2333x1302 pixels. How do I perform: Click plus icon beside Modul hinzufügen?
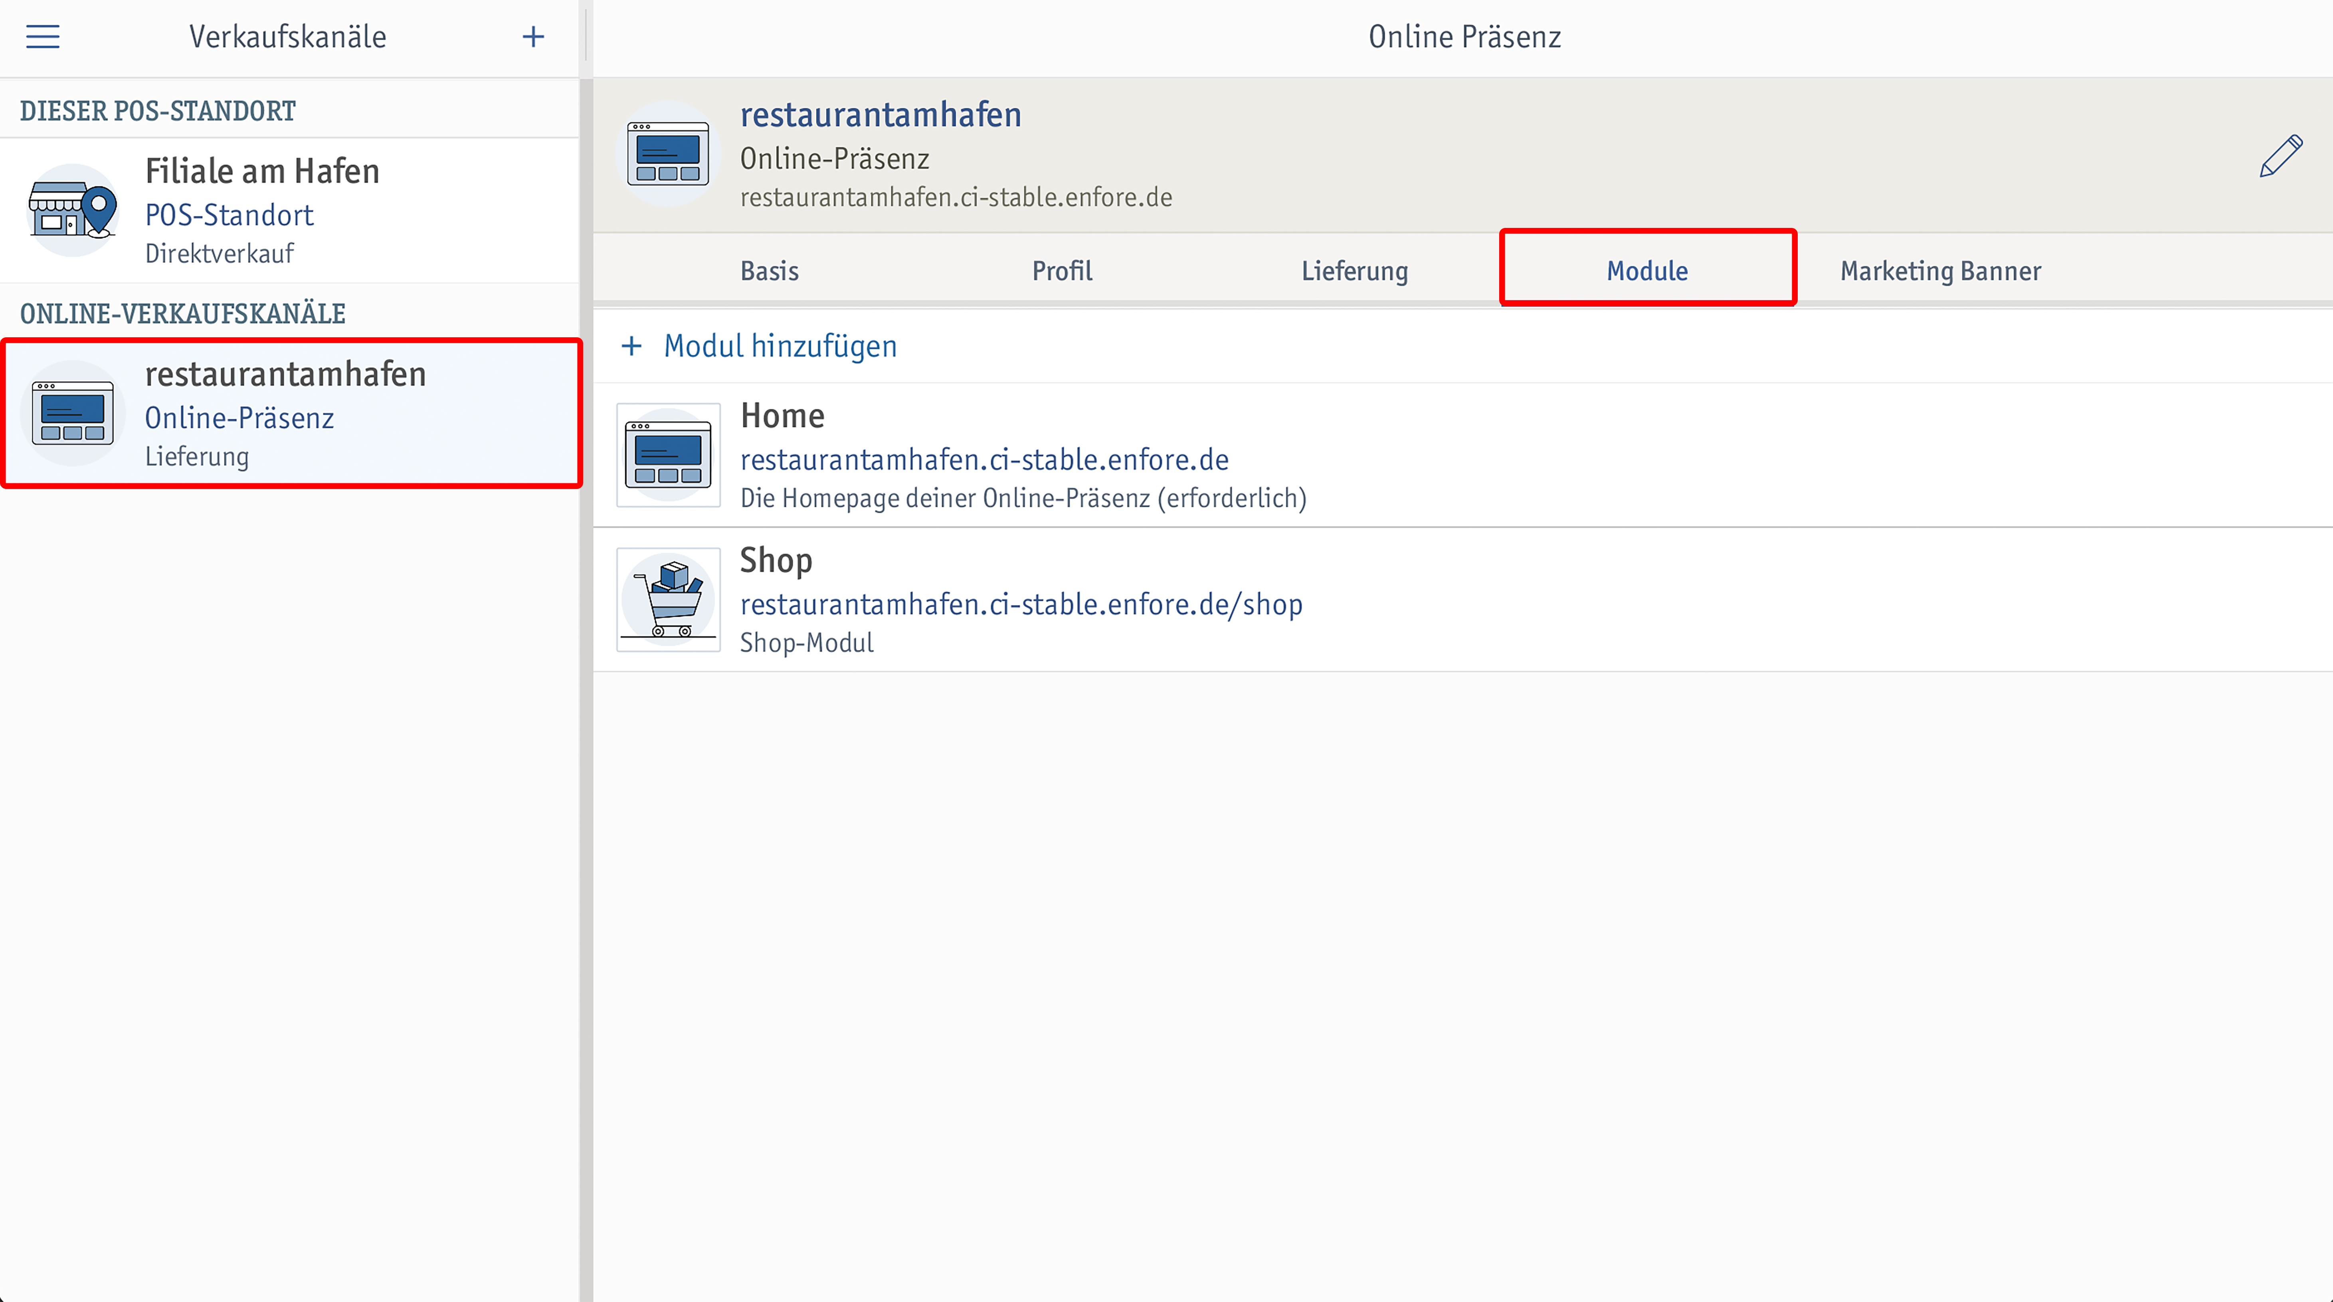(x=631, y=346)
